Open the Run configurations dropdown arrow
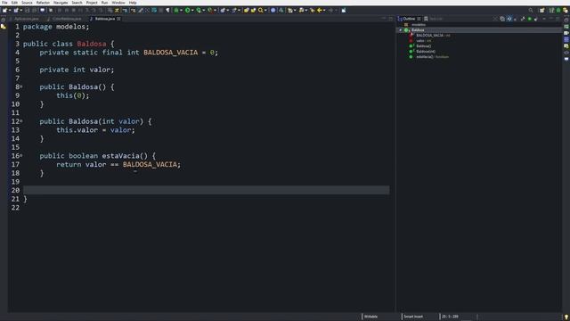Image resolution: width=570 pixels, height=321 pixels. 192,10
